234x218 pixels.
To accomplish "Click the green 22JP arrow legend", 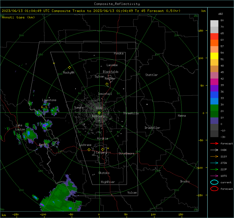I will click(214, 169).
